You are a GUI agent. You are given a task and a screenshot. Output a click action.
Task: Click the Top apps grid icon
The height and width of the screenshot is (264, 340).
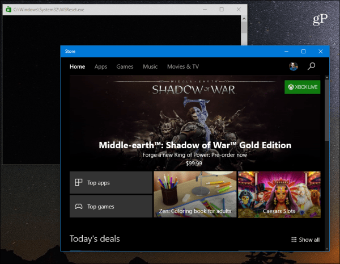79,182
